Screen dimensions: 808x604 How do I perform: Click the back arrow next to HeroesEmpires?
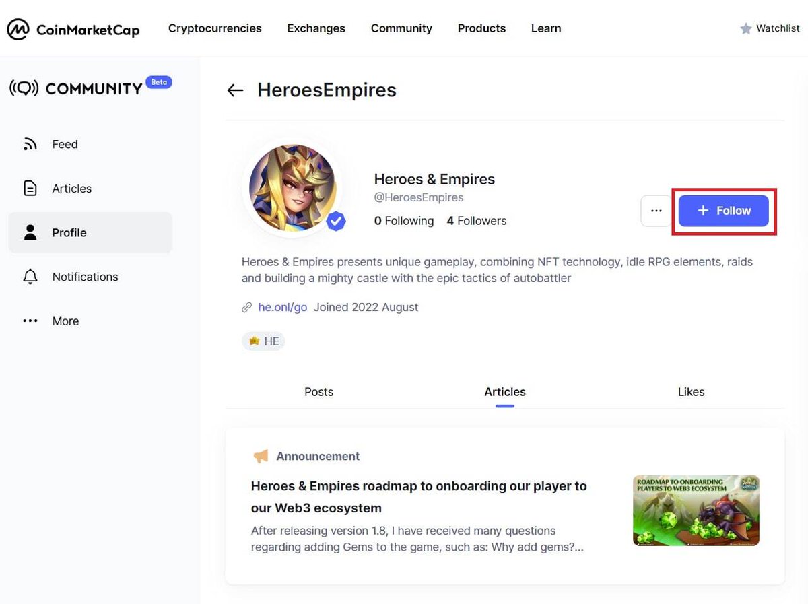pos(234,90)
